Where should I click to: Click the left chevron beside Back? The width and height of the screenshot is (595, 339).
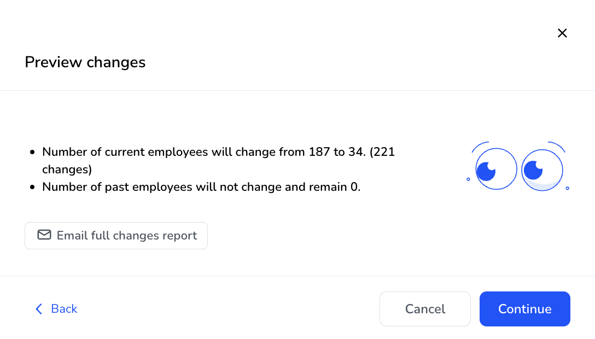[39, 309]
